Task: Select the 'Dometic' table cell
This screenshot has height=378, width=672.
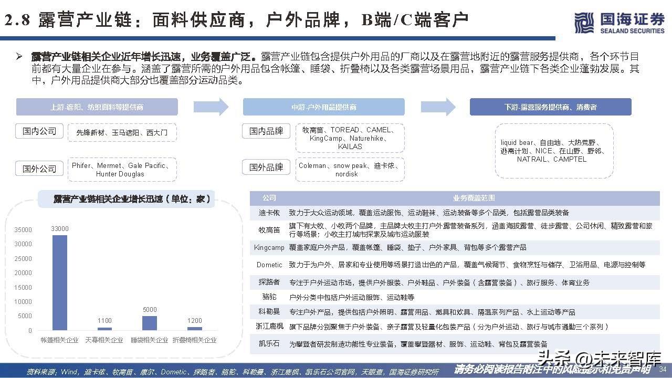Action: 269,265
